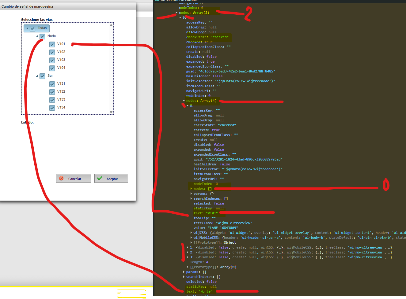Click the value: "LANE-16843009" console line
This screenshot has width=406, height=299.
[216, 228]
